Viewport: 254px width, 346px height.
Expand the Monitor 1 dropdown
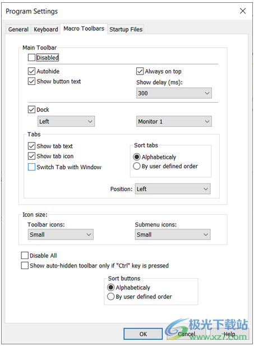(174, 121)
